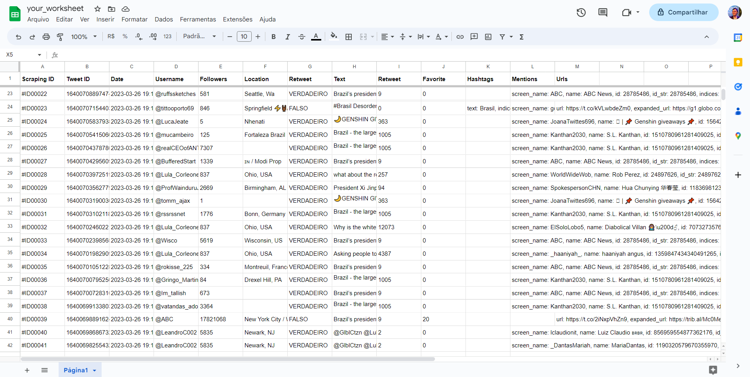The height and width of the screenshot is (377, 750).
Task: Add a new sheet with the plus button
Action: (27, 370)
